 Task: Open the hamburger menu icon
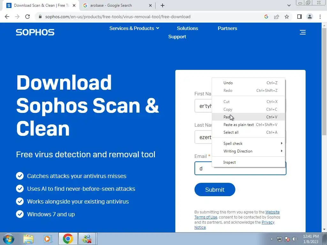coord(303,32)
